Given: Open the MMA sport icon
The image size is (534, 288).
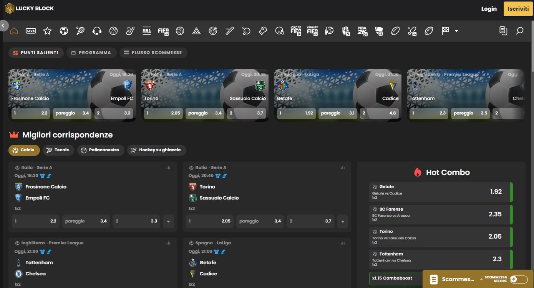Looking at the screenshot, I should (146, 31).
